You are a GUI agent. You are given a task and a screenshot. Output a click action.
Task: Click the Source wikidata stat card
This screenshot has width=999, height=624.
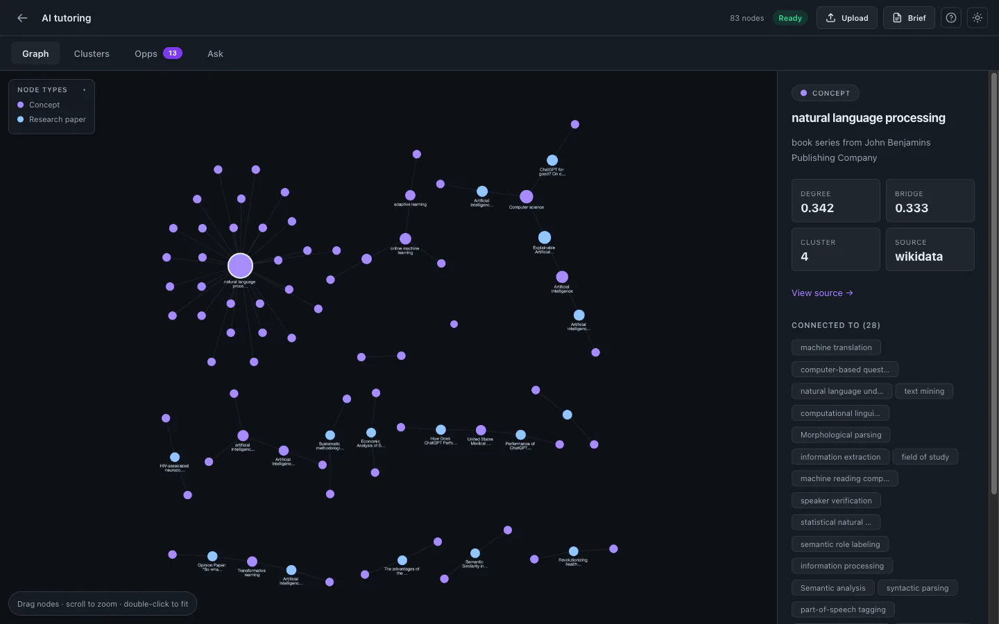[930, 249]
